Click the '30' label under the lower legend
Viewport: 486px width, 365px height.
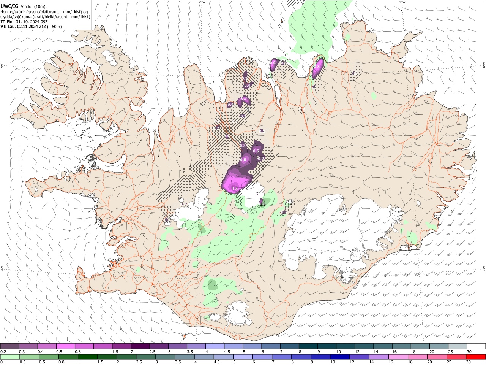469,362
